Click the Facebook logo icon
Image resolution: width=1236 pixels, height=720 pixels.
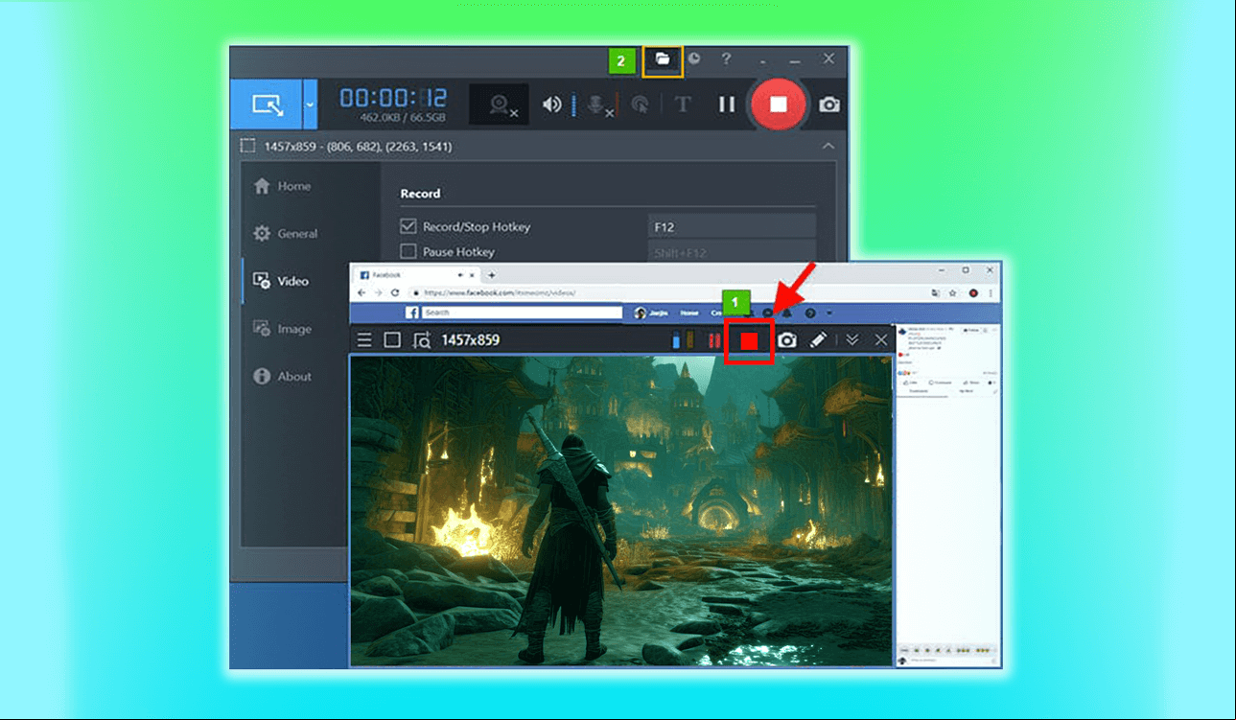(x=412, y=313)
